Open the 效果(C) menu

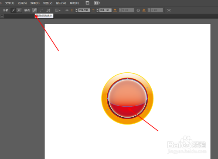point(35,3)
